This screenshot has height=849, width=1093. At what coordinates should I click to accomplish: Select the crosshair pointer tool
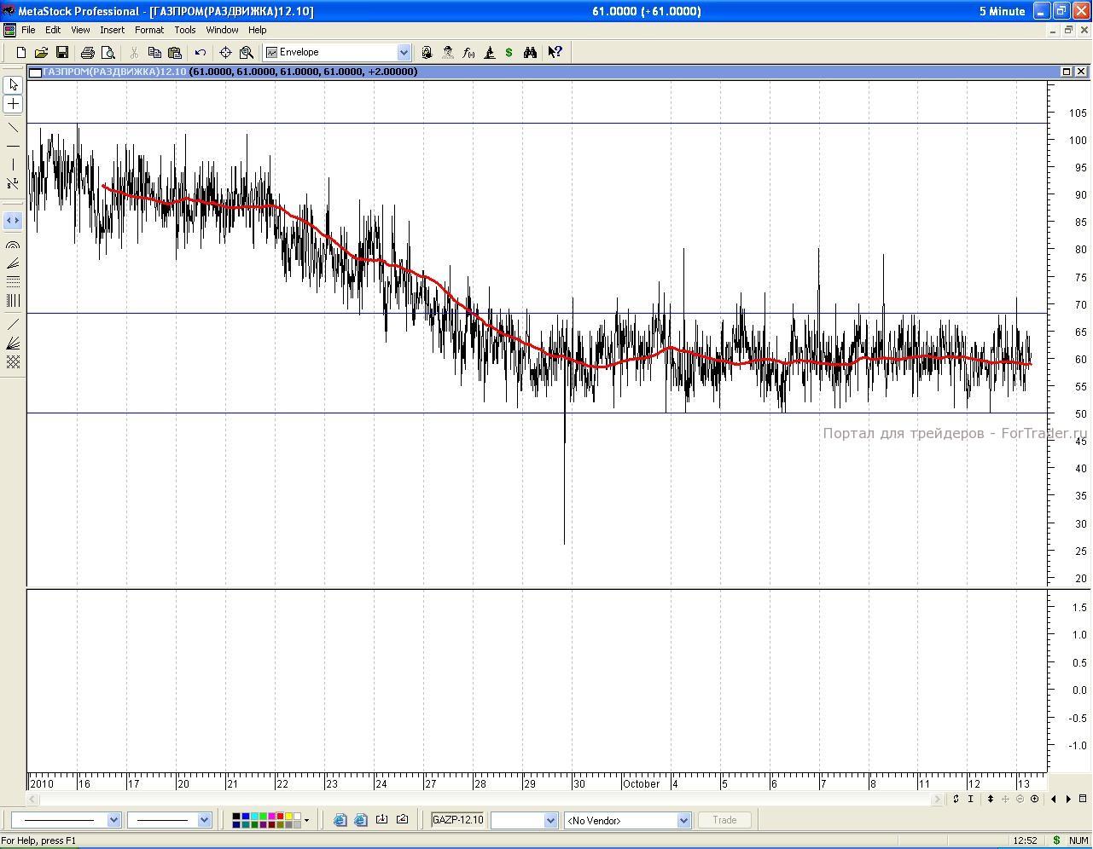13,104
